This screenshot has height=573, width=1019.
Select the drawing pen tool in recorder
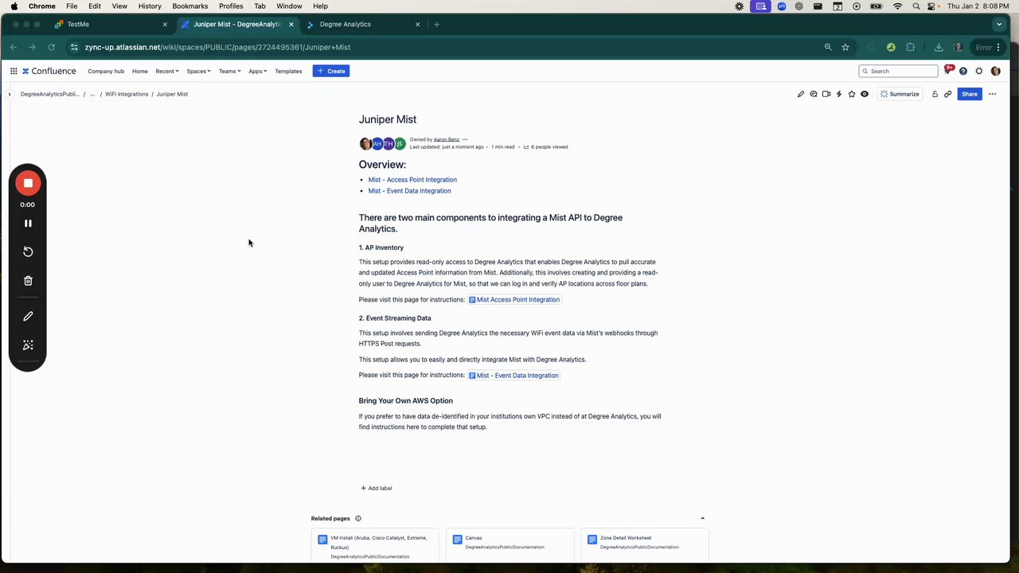[x=28, y=316]
